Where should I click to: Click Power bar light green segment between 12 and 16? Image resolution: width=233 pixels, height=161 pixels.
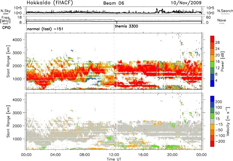pyautogui.click(x=212, y=65)
